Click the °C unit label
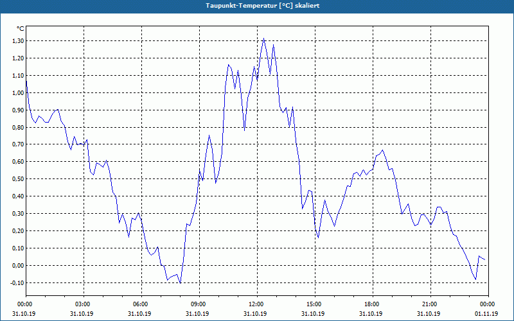Viewport: 514px width, 321px height. (21, 29)
